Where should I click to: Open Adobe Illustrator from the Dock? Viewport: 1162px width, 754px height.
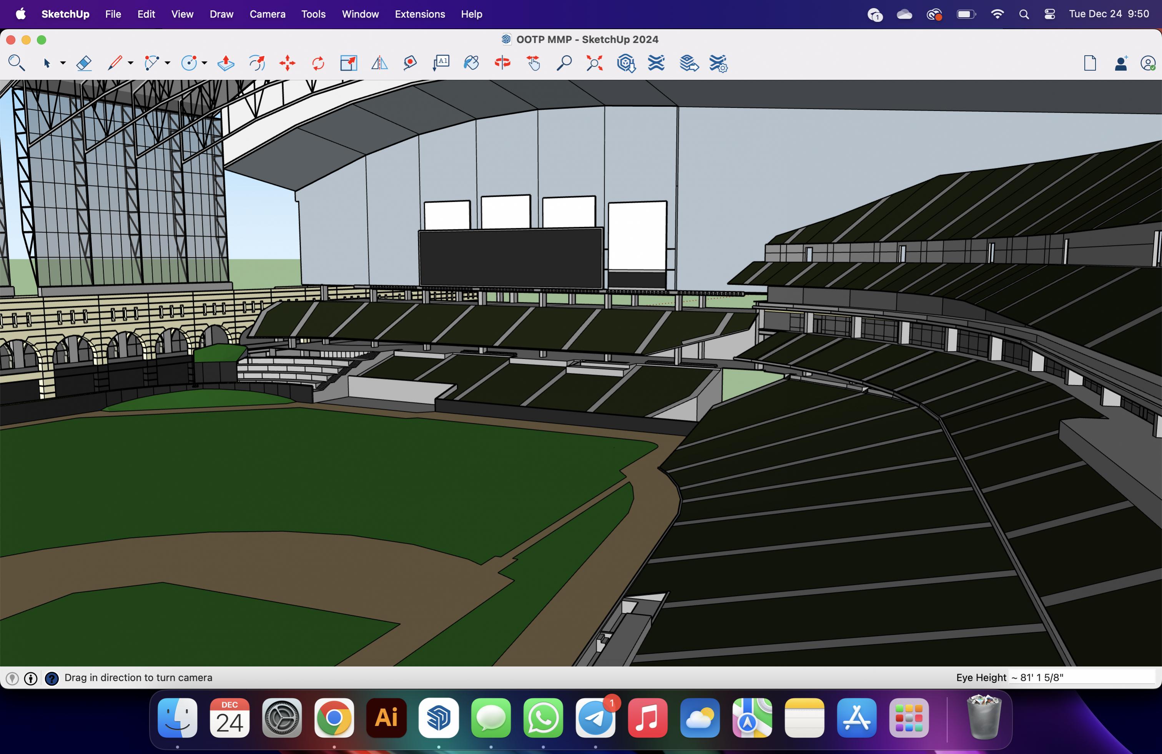click(x=386, y=718)
